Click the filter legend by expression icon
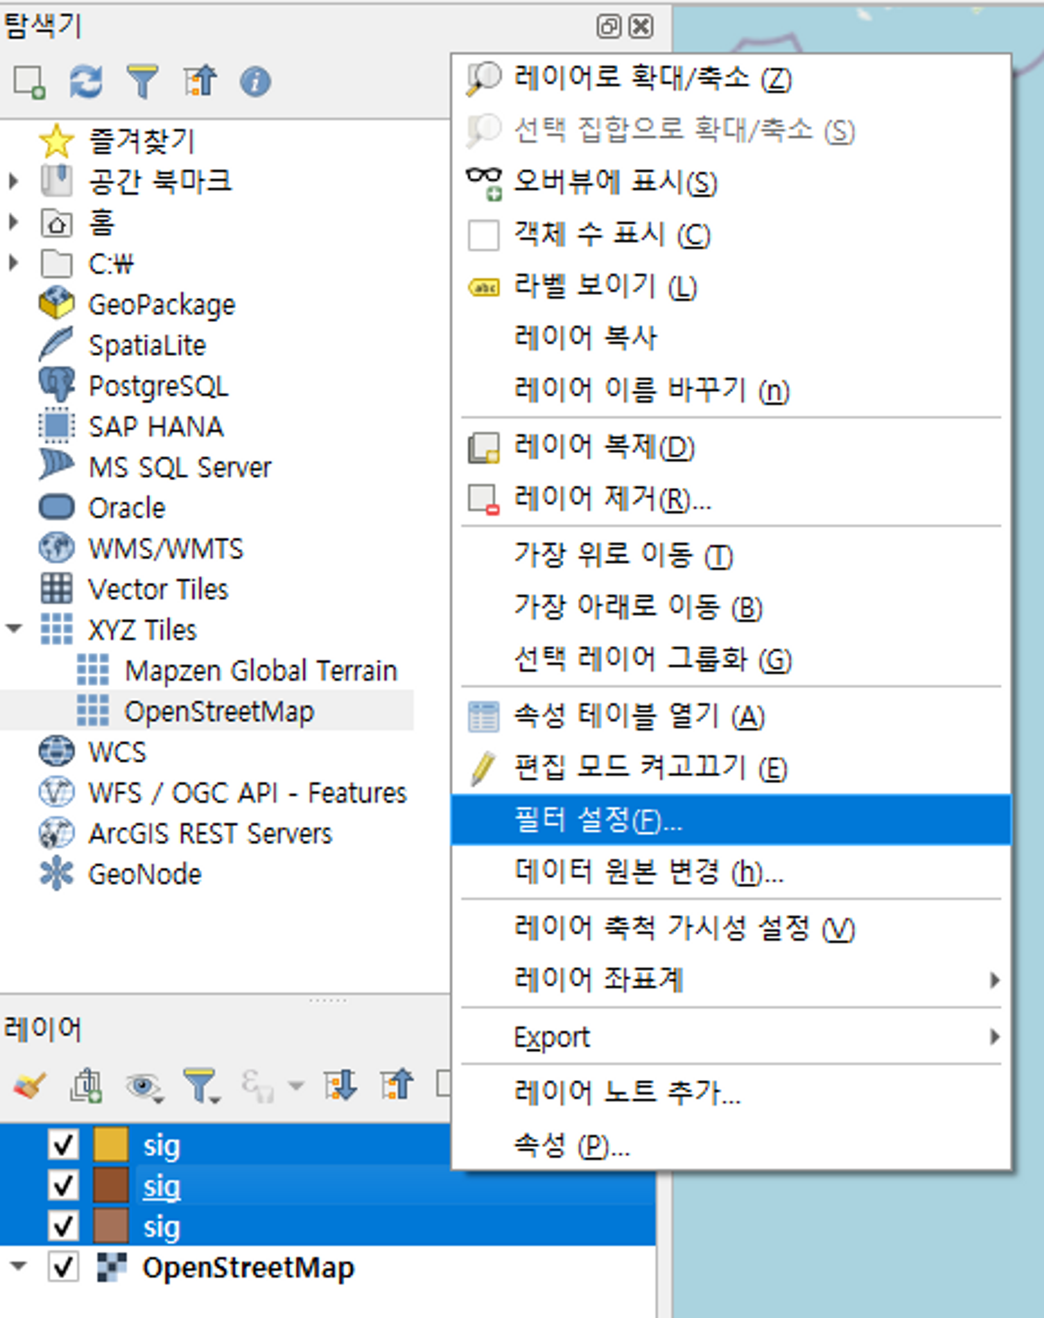The width and height of the screenshot is (1044, 1318). point(257,1085)
